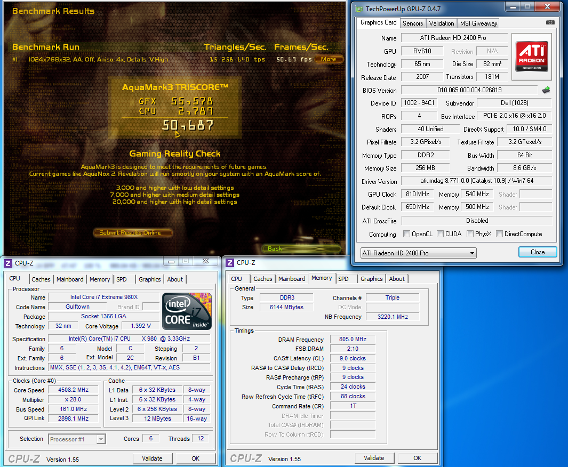Open the MSI Giveaway tab
Image resolution: width=568 pixels, height=467 pixels.
[478, 23]
